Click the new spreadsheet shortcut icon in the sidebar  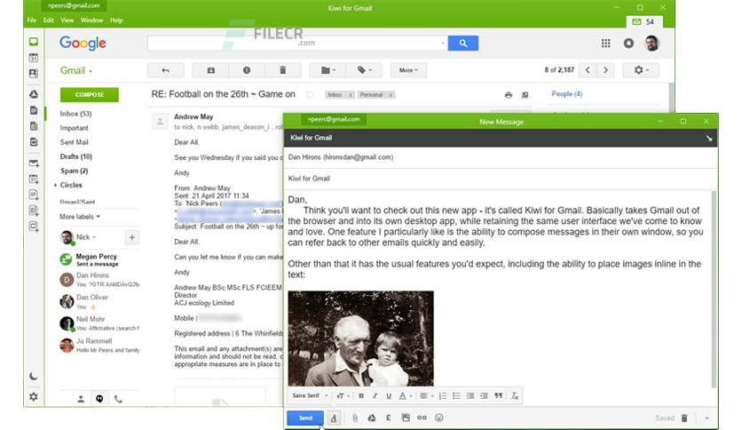[34, 211]
